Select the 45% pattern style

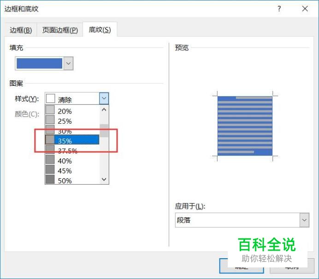coord(72,170)
